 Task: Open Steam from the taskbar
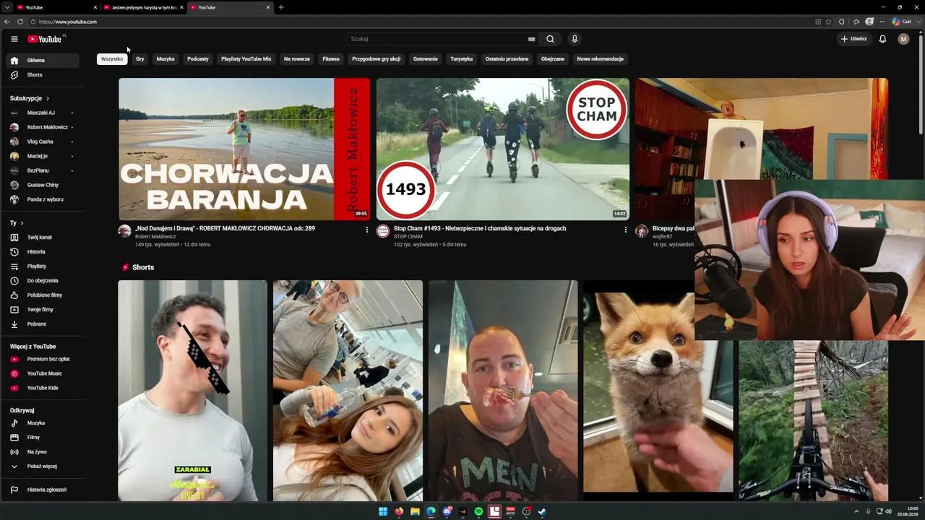coord(542,511)
